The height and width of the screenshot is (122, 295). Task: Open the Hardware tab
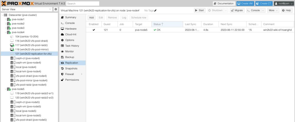click(x=72, y=29)
